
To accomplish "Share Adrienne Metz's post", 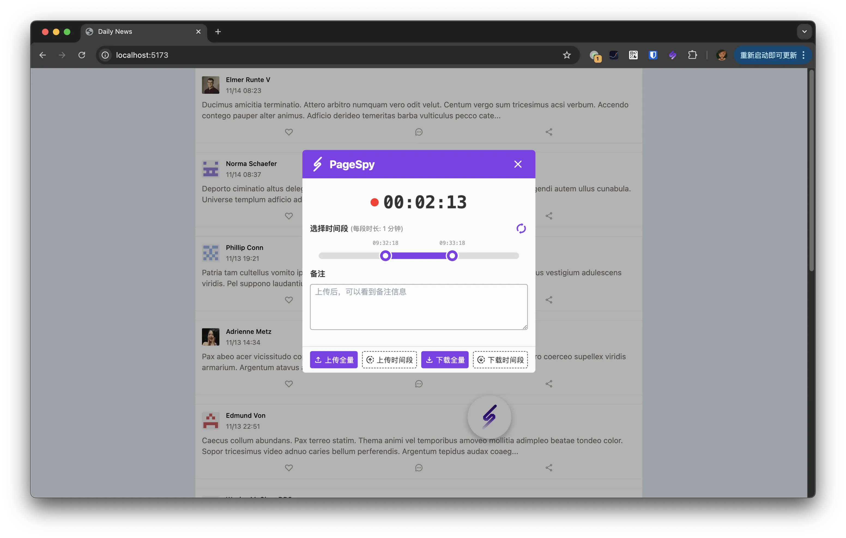I will (x=549, y=384).
